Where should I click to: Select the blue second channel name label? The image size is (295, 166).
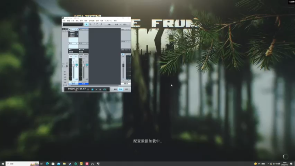pos(84,84)
